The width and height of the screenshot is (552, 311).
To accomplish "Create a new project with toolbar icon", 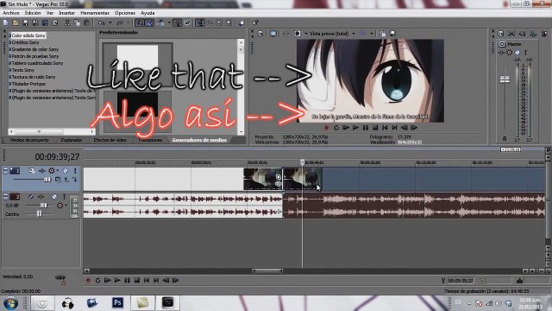I will [x=6, y=23].
